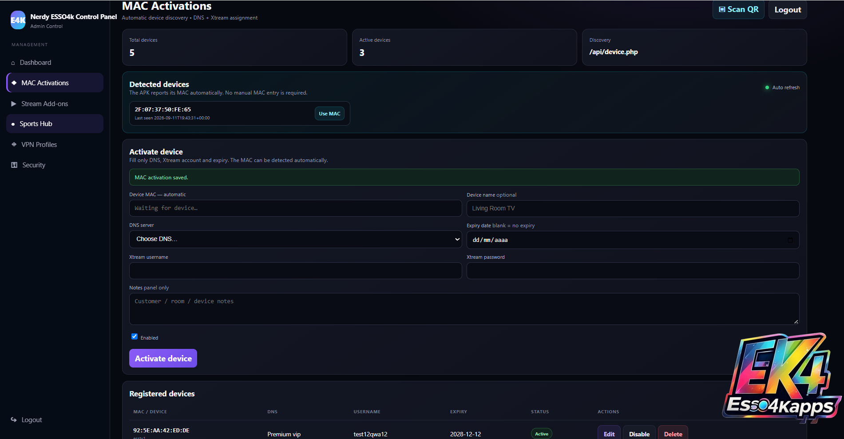This screenshot has width=844, height=439.
Task: Click the MAC activation saved message
Action: point(464,177)
